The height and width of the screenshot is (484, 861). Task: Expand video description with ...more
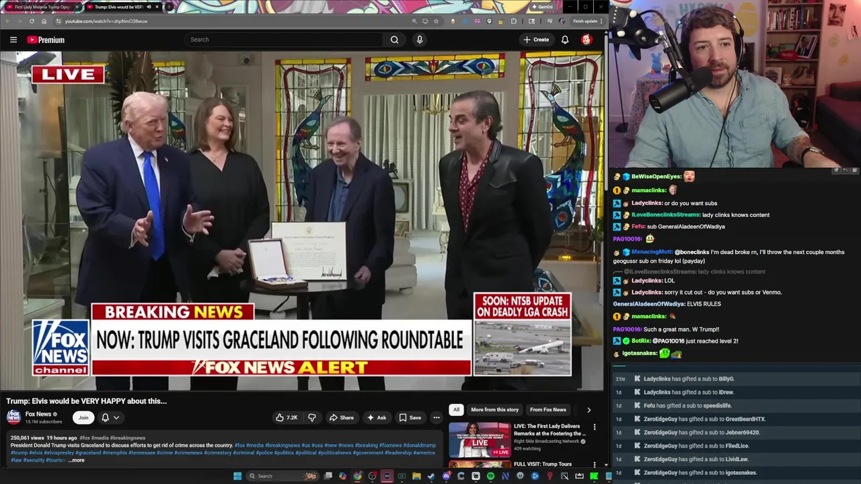[77, 460]
